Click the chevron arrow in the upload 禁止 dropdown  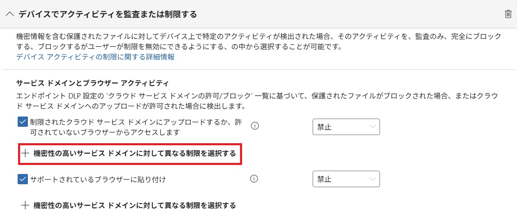pos(373,127)
